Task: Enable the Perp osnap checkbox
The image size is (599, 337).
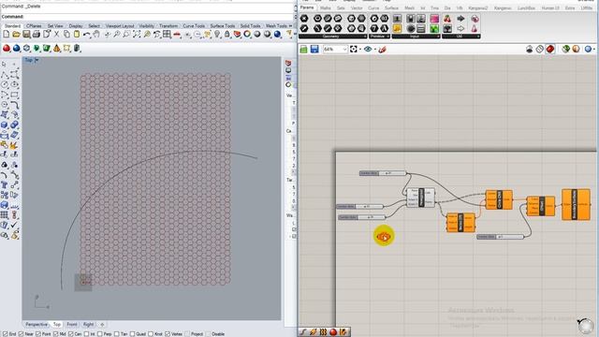Action: click(100, 334)
